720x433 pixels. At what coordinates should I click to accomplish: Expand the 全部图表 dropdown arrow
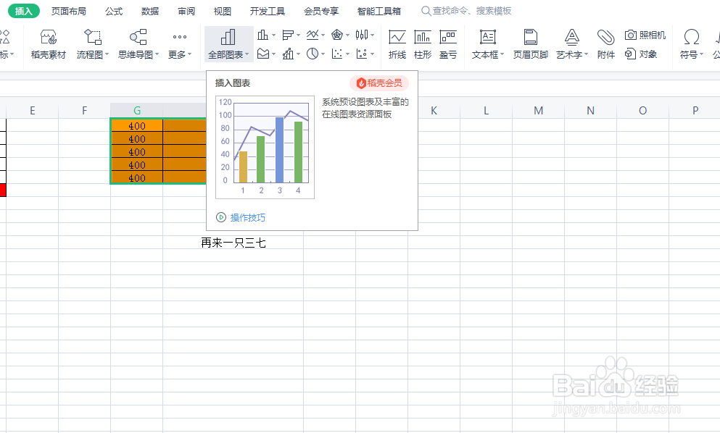point(247,54)
